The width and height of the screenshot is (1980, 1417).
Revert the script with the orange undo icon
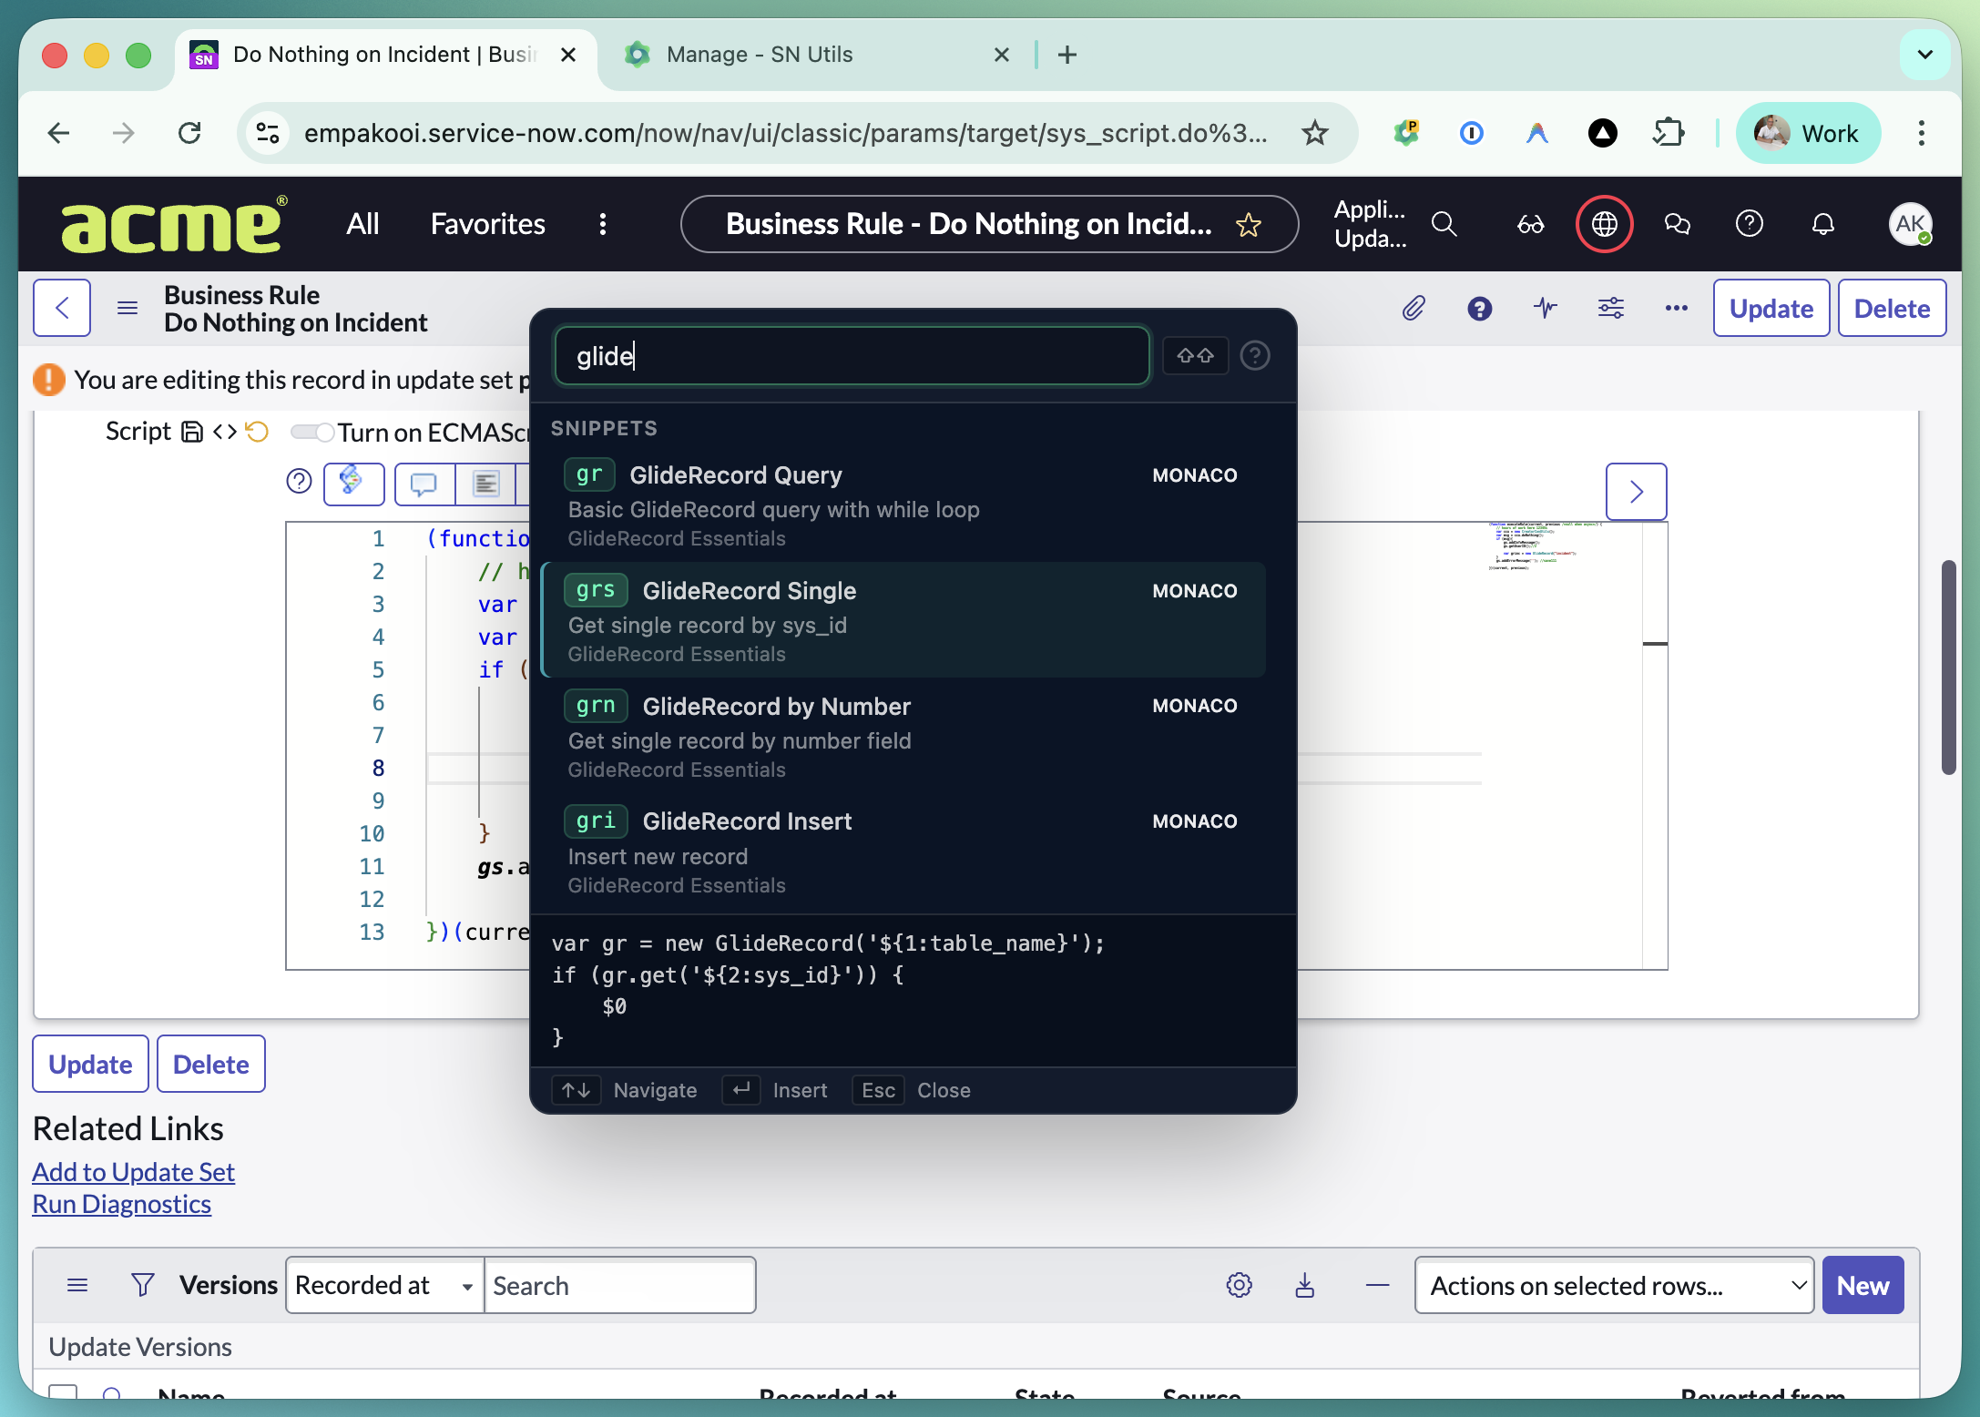coord(256,431)
